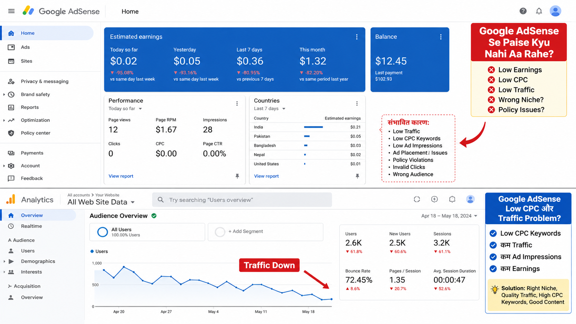
Task: Expand the Account section arrow
Action: 4,166
